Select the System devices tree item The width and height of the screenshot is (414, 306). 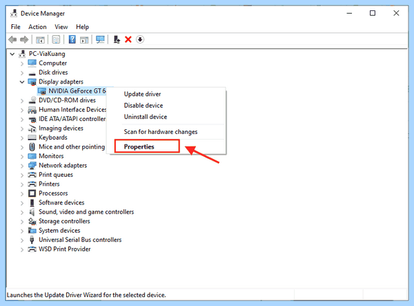59,231
